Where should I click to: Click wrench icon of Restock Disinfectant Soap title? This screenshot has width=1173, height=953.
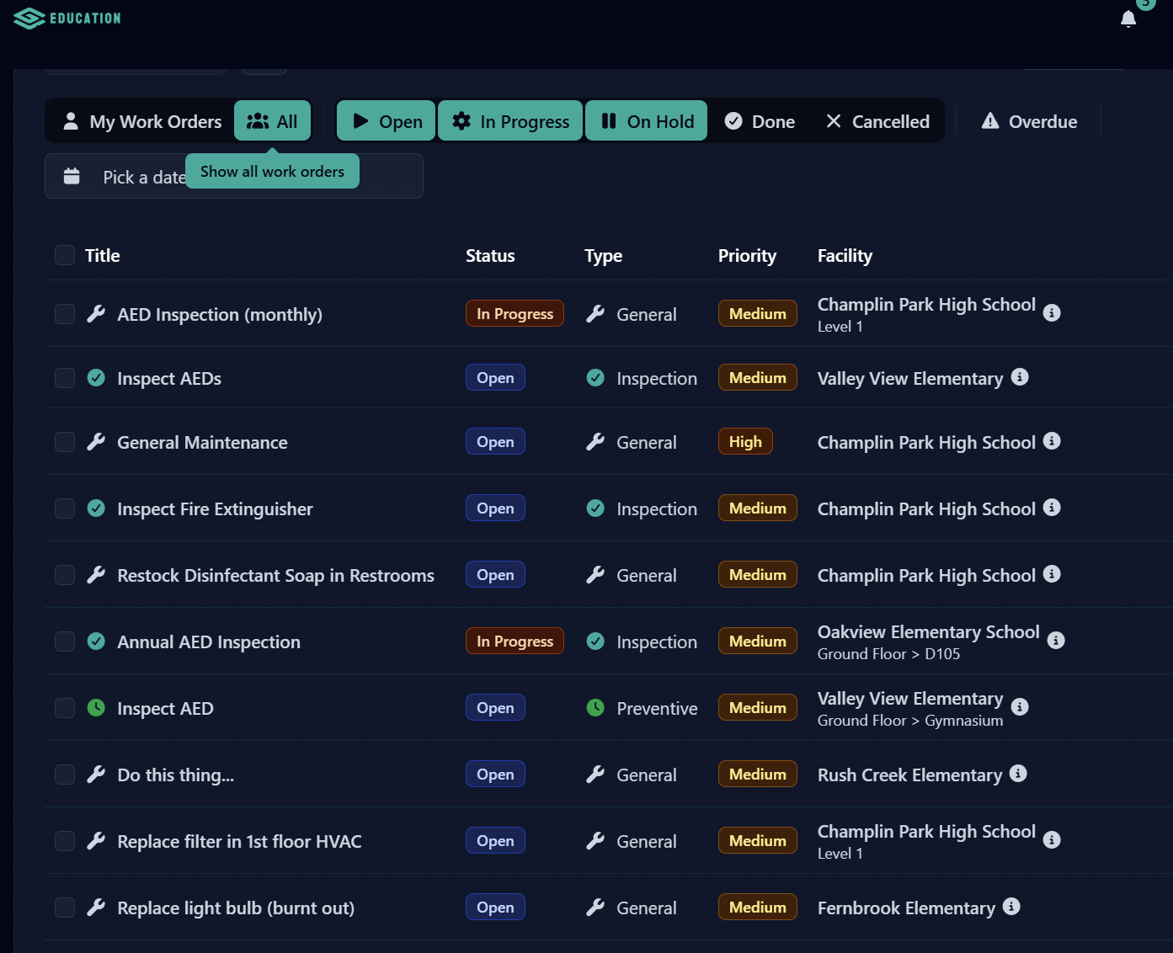point(96,575)
